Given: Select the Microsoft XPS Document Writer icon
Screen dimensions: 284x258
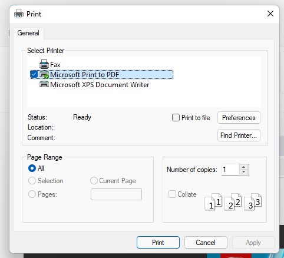Looking at the screenshot, I should 44,84.
